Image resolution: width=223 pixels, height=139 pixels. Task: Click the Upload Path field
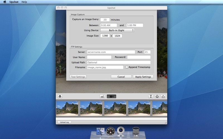coord(119,62)
